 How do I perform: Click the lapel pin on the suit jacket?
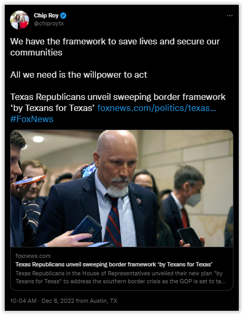pyautogui.click(x=139, y=201)
